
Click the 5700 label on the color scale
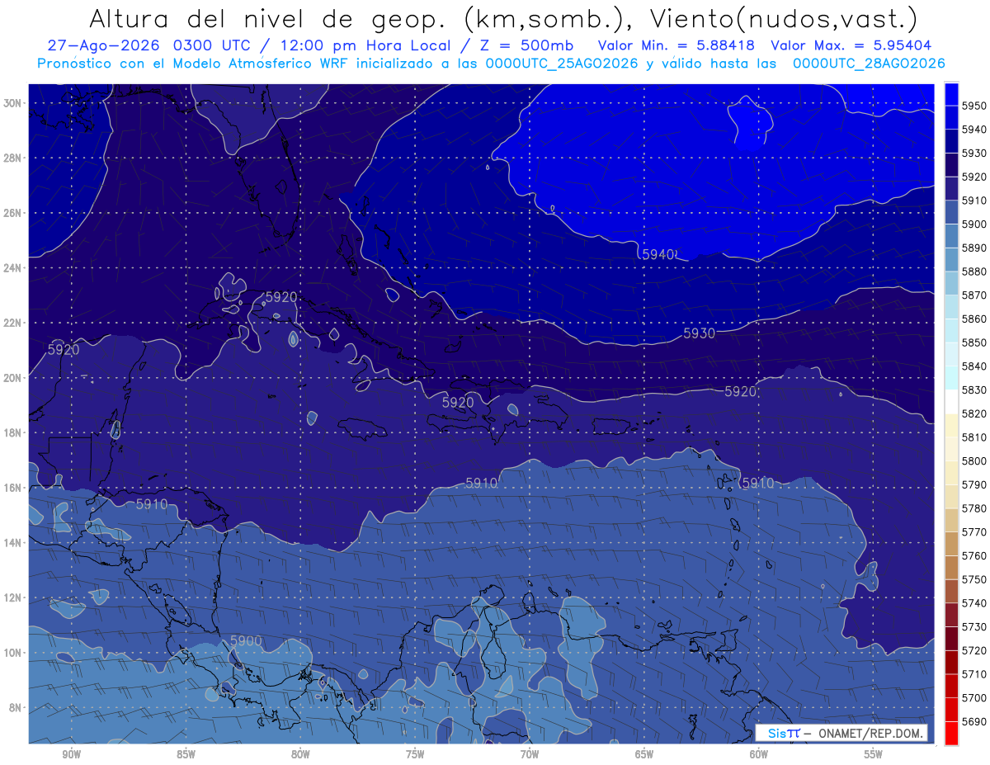click(x=974, y=697)
